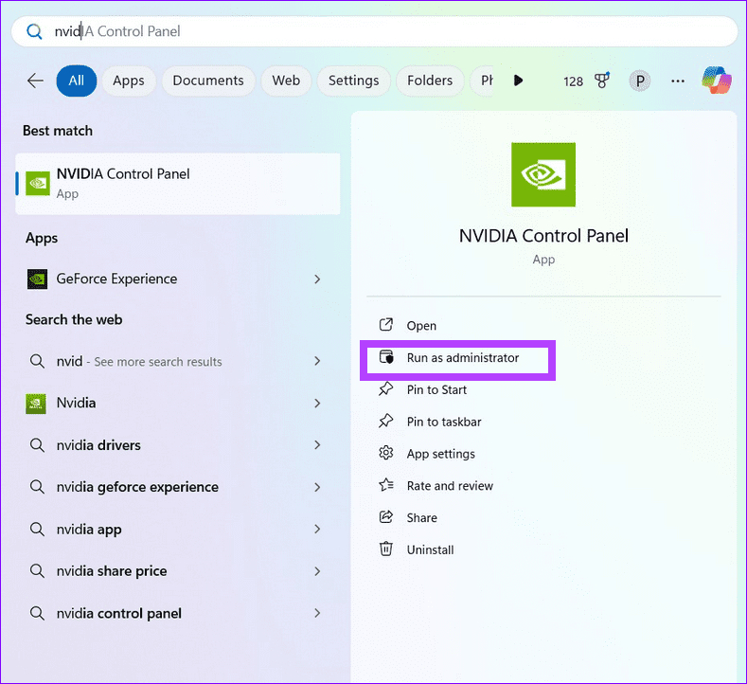Click the Open action label

click(421, 326)
